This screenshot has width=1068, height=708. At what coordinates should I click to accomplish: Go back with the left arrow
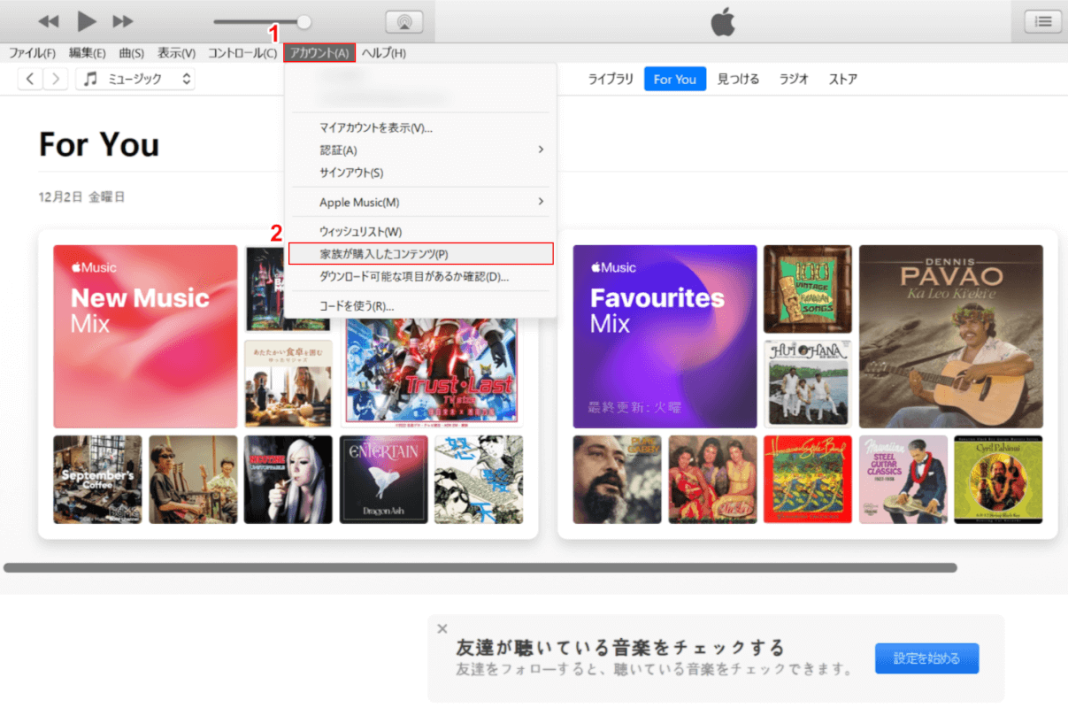point(30,80)
